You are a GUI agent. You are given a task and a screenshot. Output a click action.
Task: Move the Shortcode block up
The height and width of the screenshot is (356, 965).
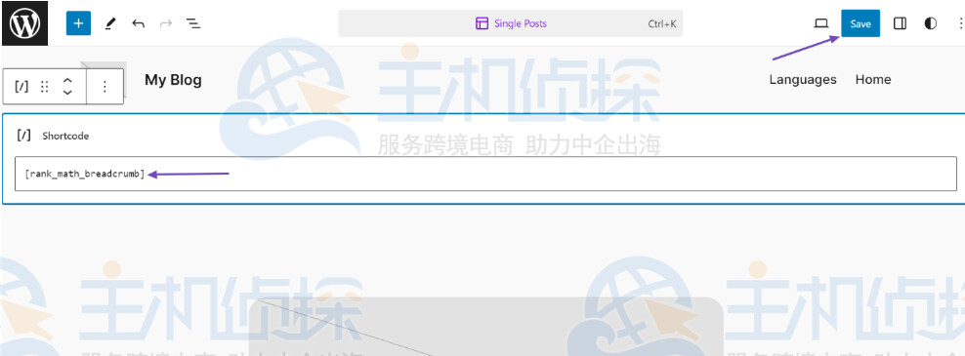pos(67,81)
